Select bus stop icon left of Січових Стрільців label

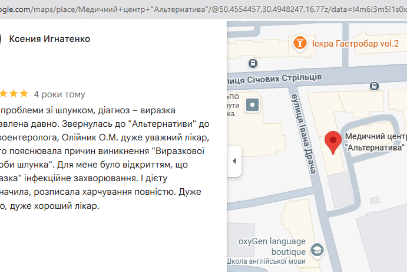pyautogui.click(x=252, y=64)
